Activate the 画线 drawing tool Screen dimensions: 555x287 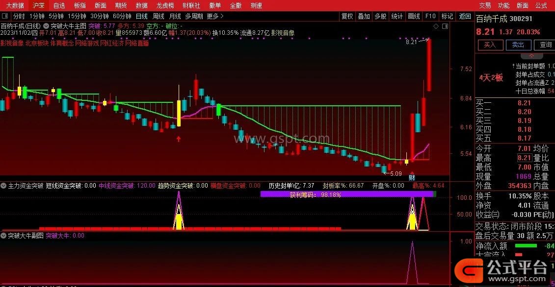click(414, 16)
